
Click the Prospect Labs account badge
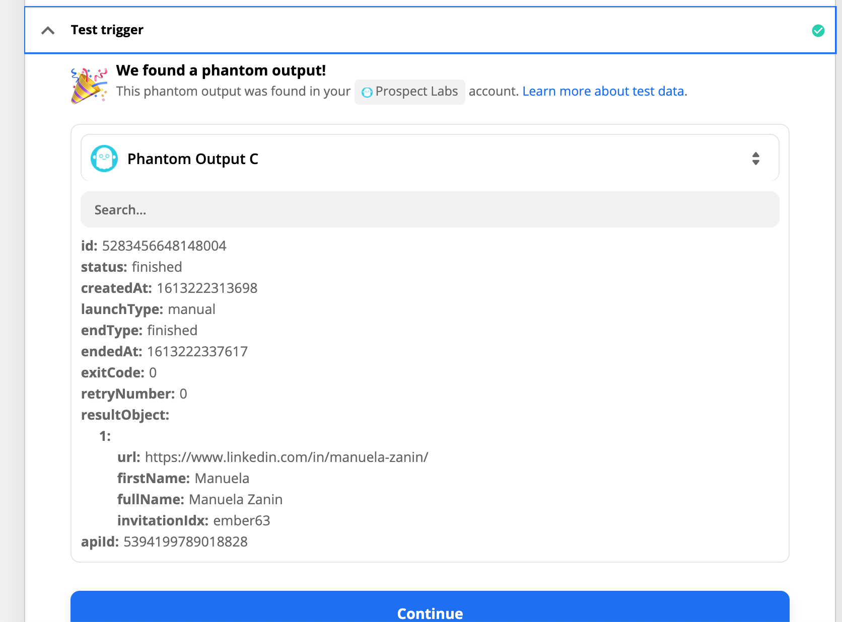[x=409, y=92]
